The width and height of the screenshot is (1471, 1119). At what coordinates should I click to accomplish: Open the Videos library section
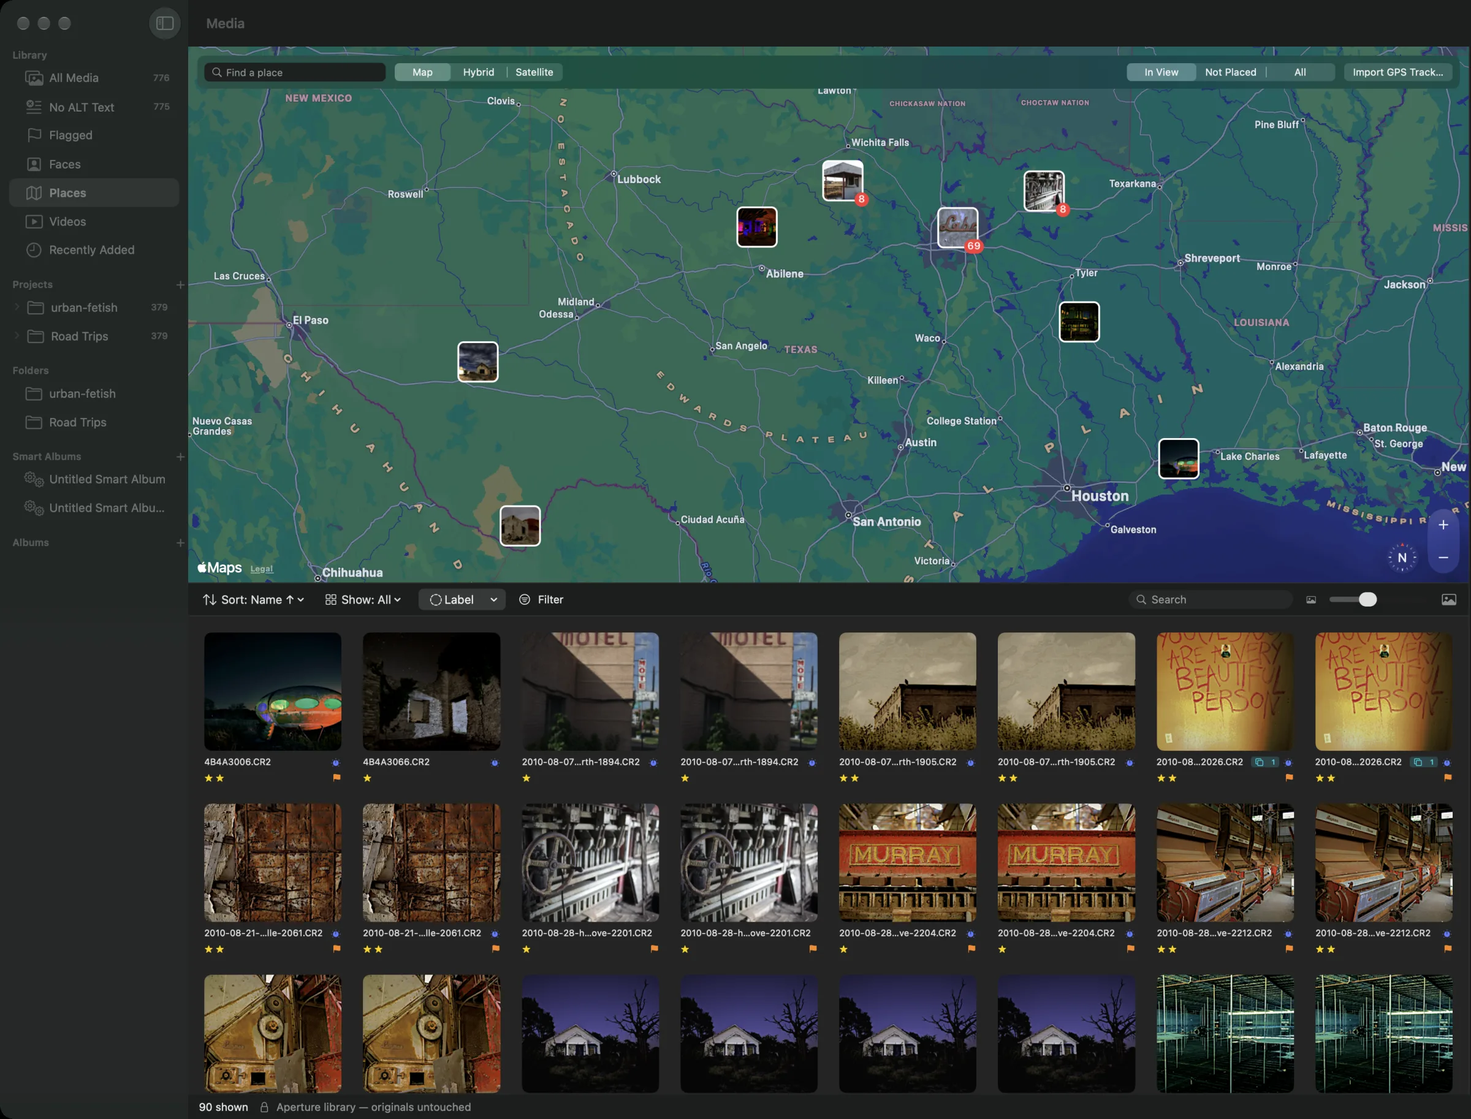(94, 221)
